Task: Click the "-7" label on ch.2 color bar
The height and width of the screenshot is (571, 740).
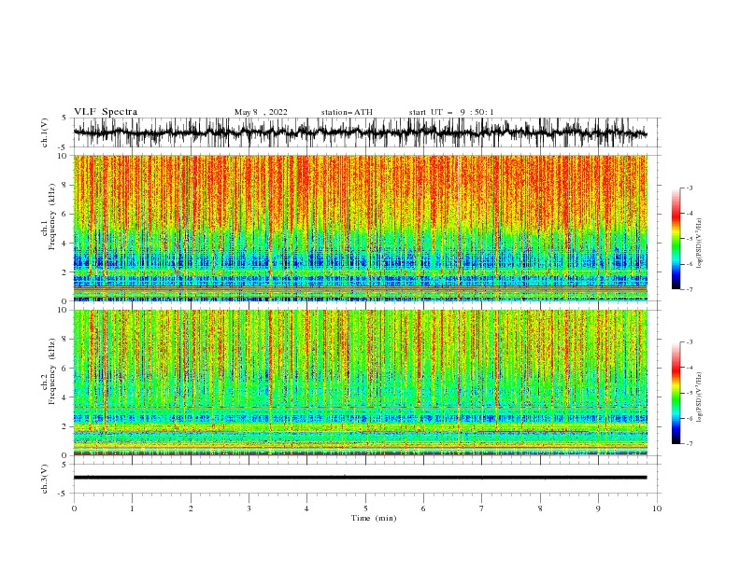Action: pyautogui.click(x=689, y=443)
